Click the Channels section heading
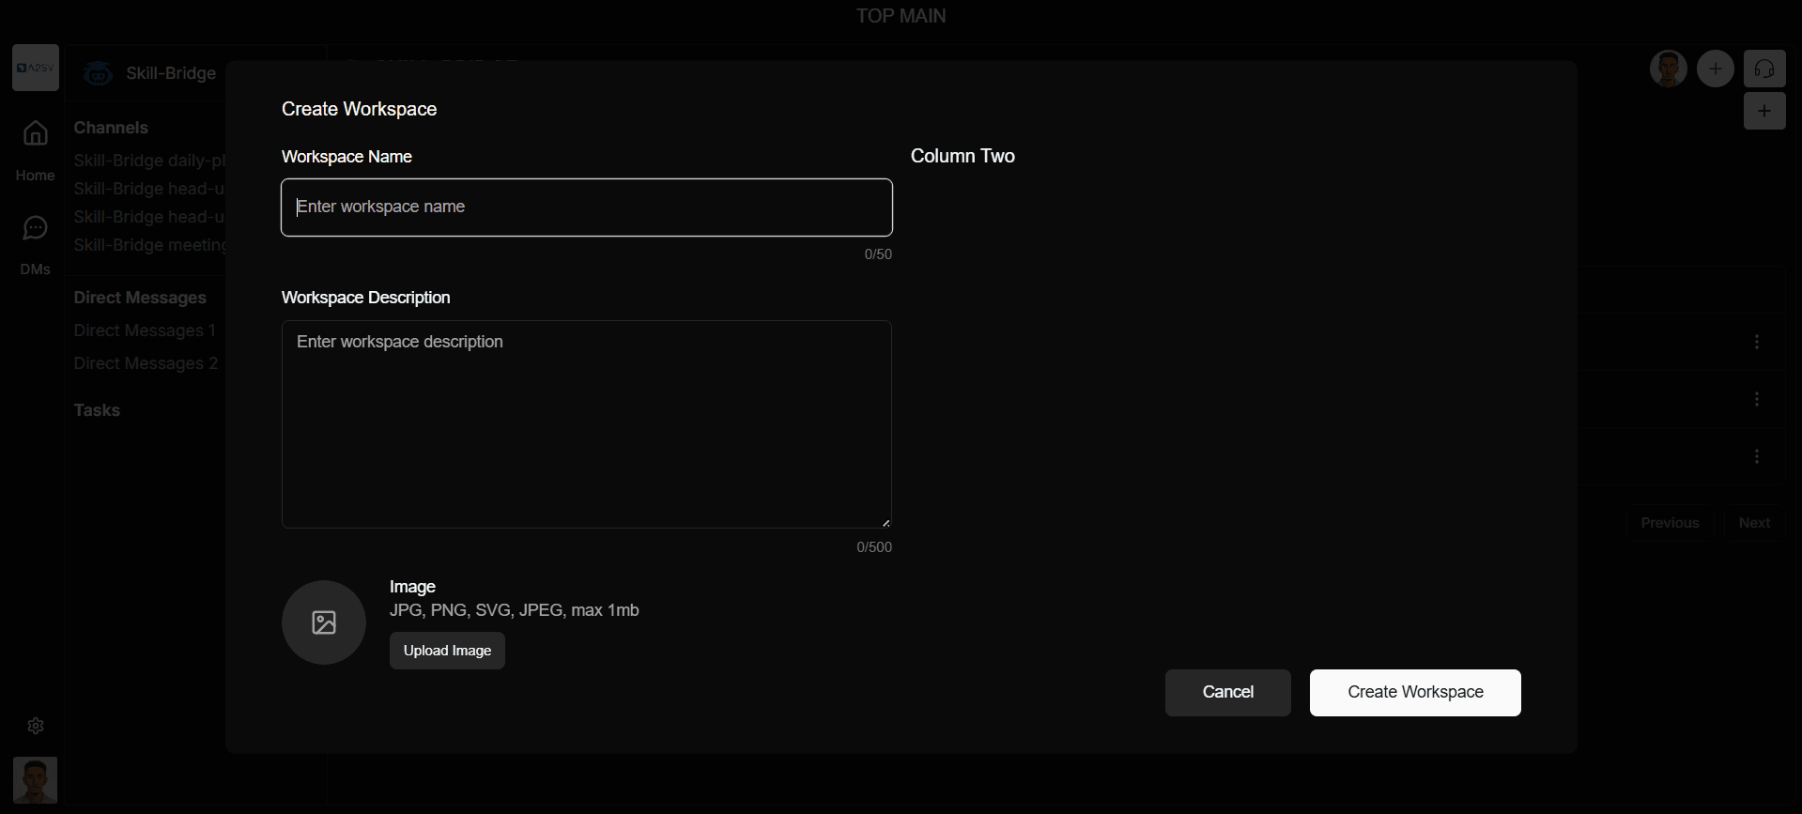The image size is (1802, 814). click(111, 128)
